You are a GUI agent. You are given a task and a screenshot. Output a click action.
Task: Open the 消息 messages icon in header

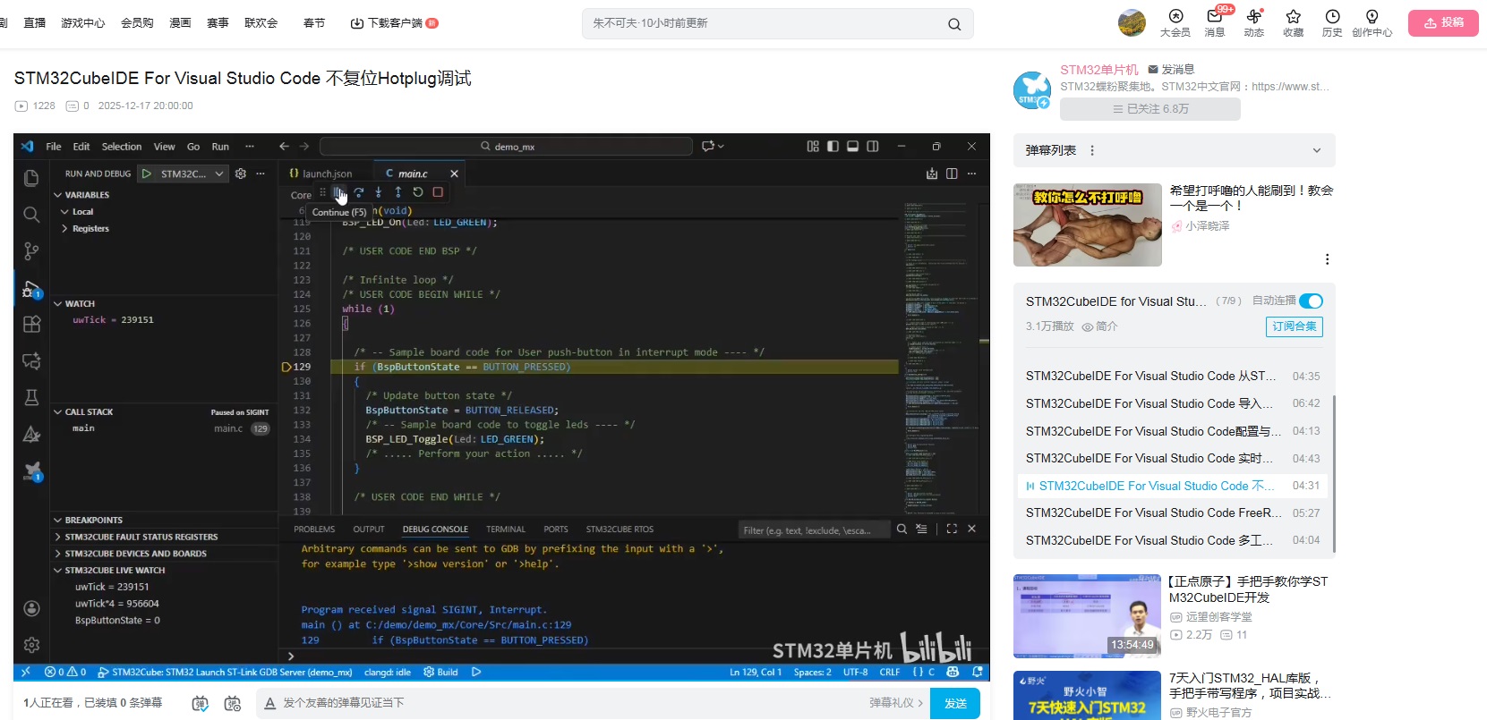click(x=1214, y=18)
